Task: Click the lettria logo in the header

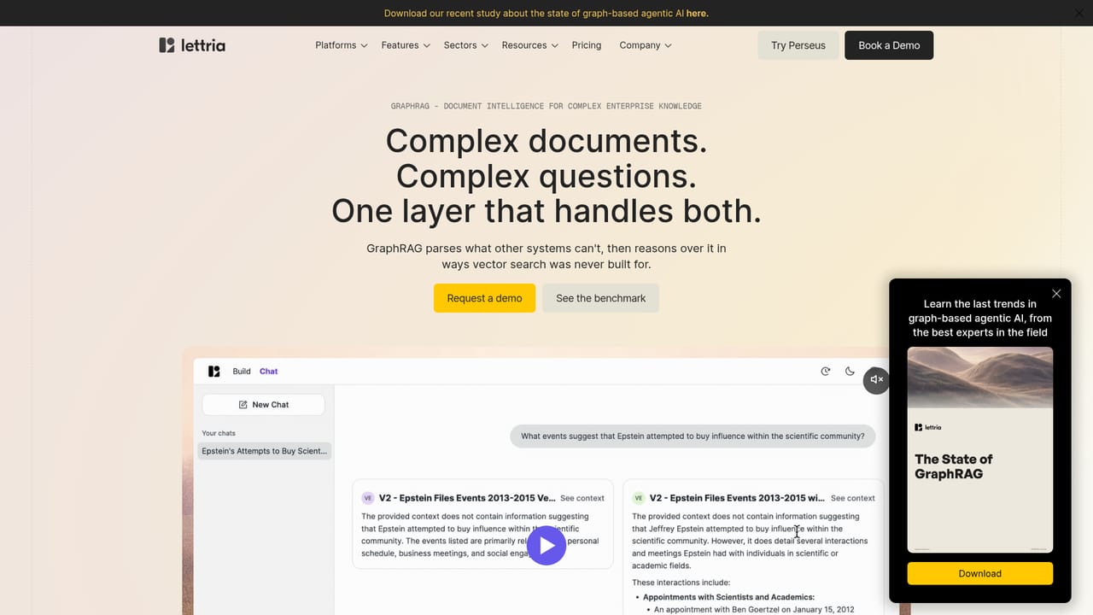Action: pos(192,45)
